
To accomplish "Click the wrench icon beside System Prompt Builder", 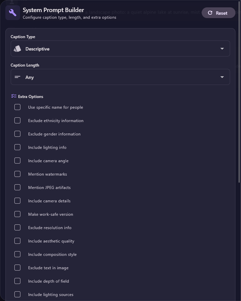I will pyautogui.click(x=13, y=13).
